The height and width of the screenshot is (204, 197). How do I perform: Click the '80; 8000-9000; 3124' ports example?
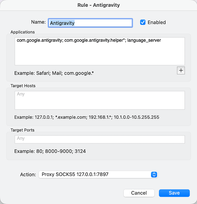tap(61, 151)
